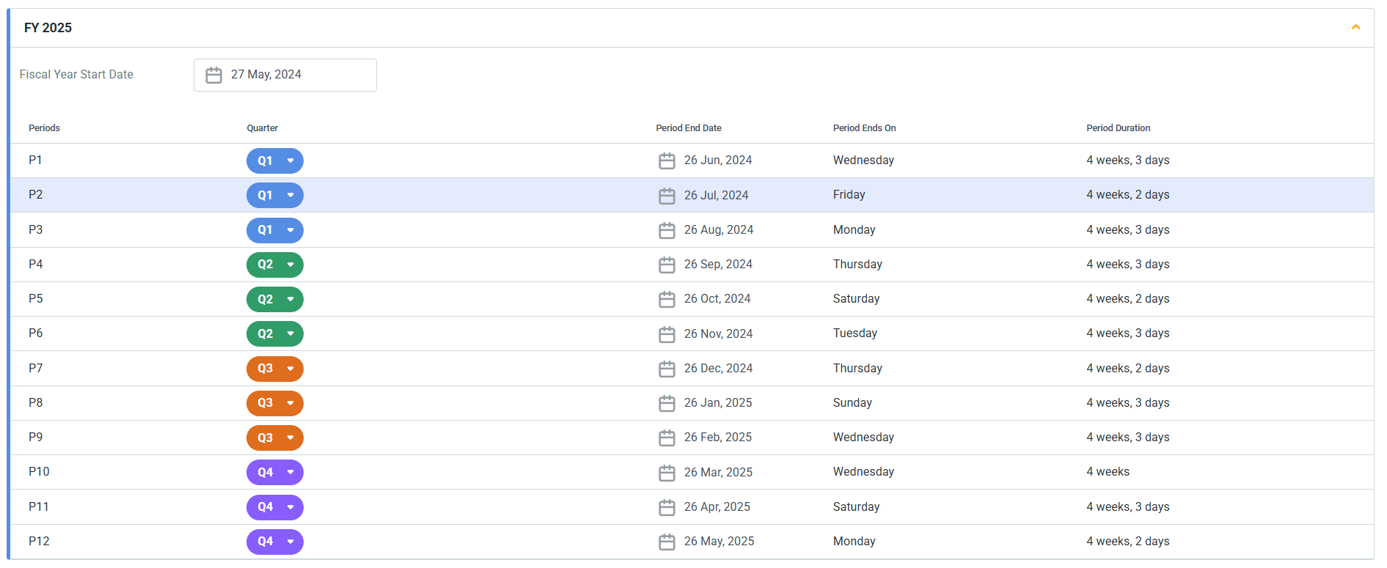
Task: Open the Q2 dropdown for period P6
Action: point(274,334)
